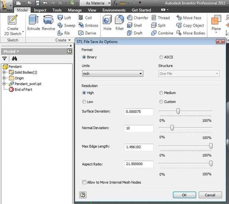Click the Undo arrow in quick access toolbar
The height and width of the screenshot is (204, 229).
click(45, 3)
